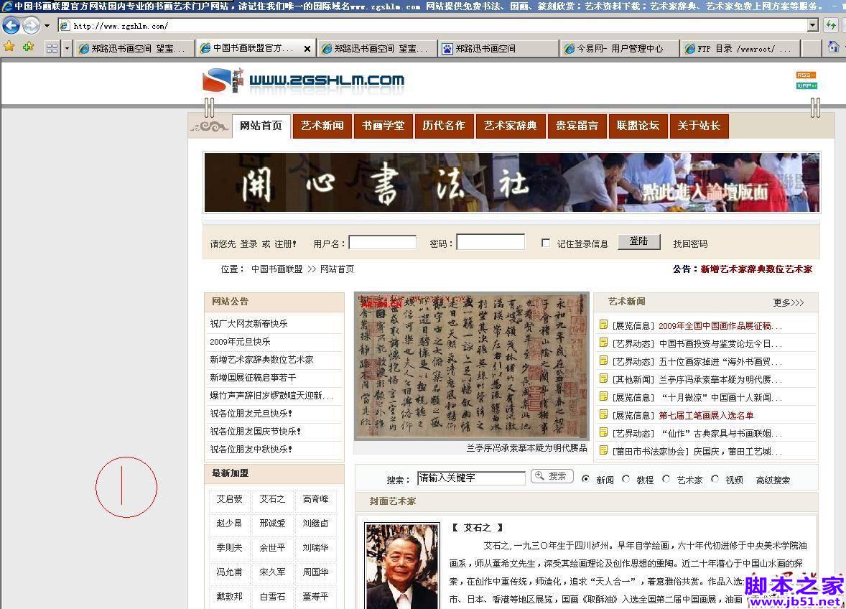Click the browser Back navigation arrow

[x=11, y=25]
